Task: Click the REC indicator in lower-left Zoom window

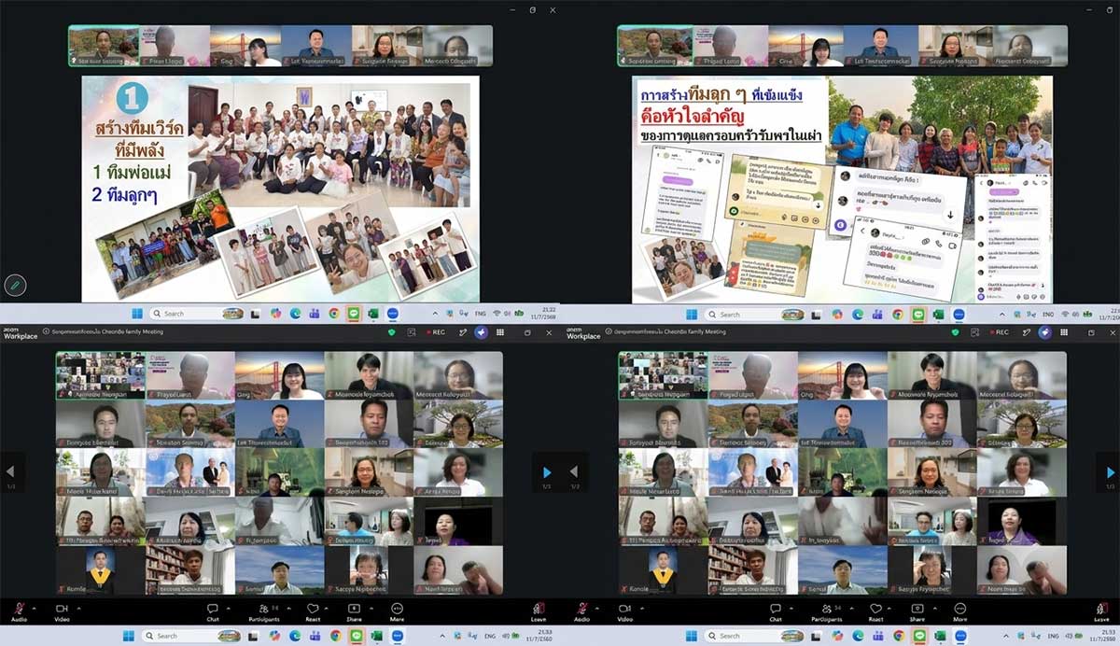Action: (436, 332)
